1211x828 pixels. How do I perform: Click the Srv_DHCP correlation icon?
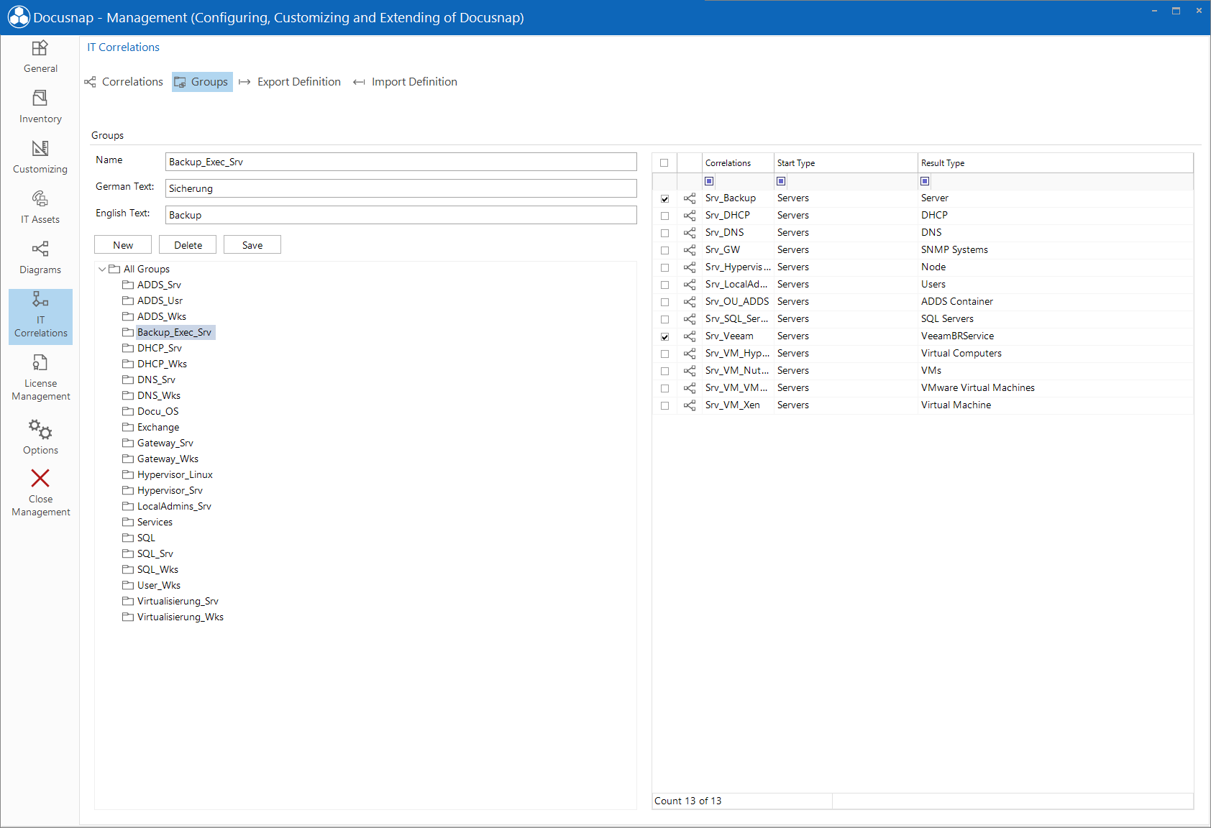(x=690, y=216)
